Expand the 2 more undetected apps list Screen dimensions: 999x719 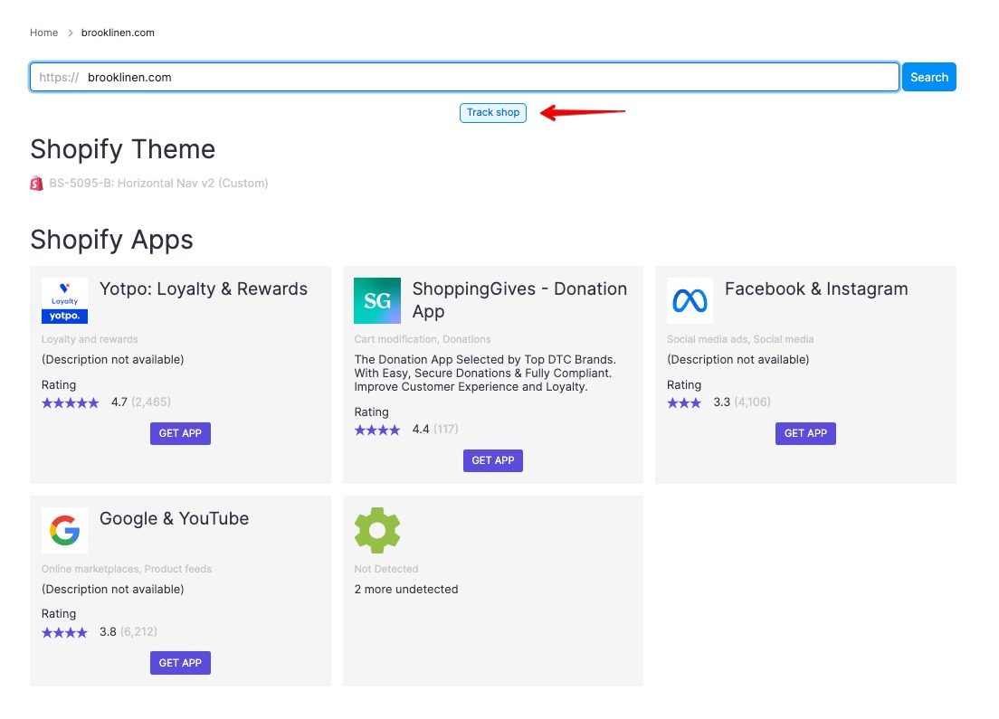pos(404,589)
